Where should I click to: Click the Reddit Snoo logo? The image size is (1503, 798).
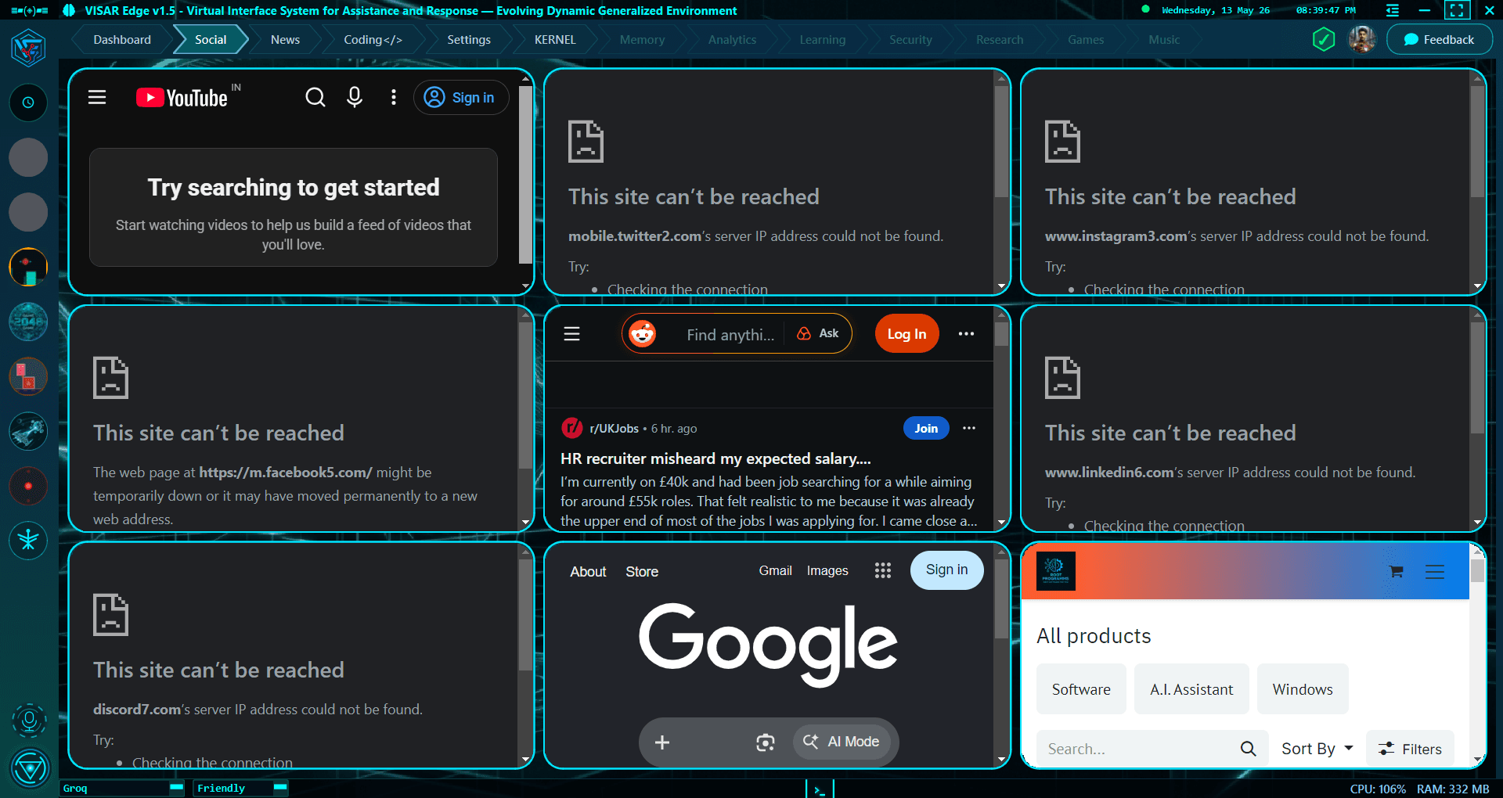point(643,334)
